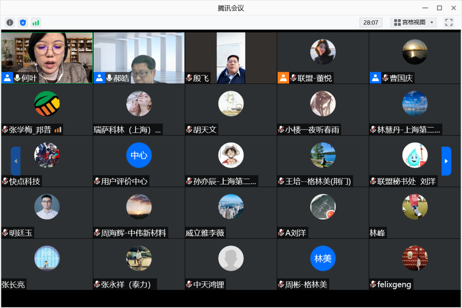Click the name label 张长亮
462x308 pixels.
pos(13,284)
